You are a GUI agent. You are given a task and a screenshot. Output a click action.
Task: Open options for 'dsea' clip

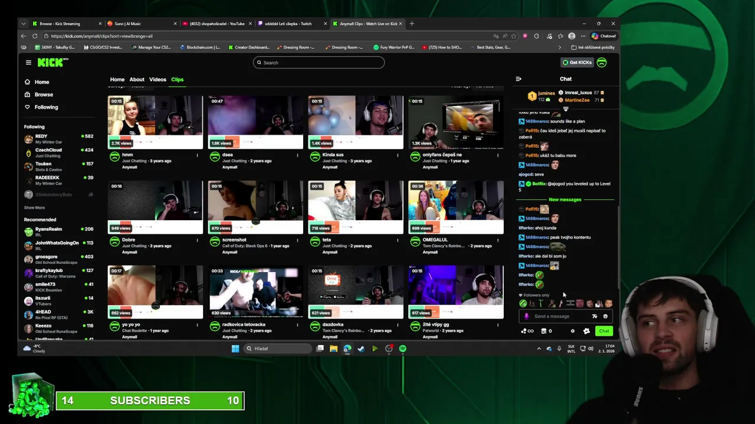(x=297, y=155)
